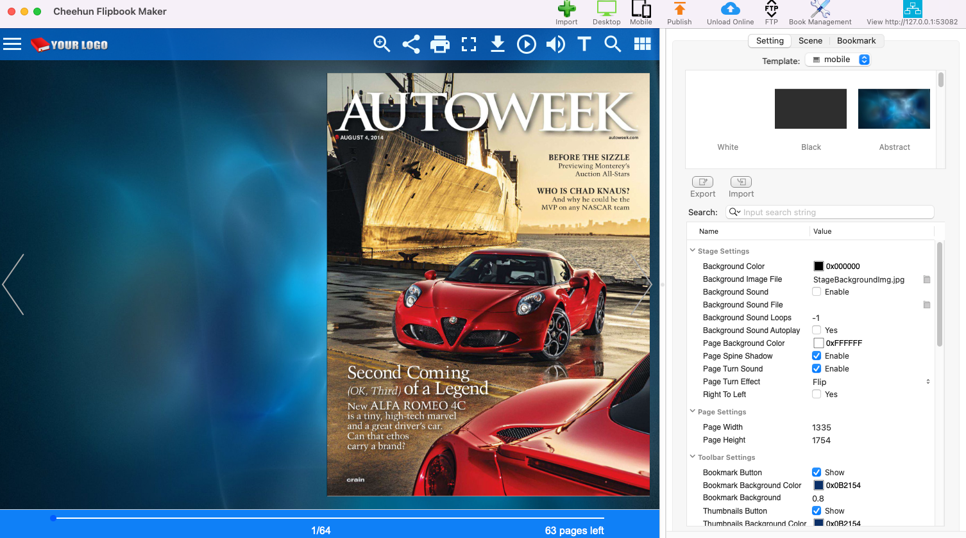966x538 pixels.
Task: Switch to Setting tab
Action: pyautogui.click(x=770, y=41)
